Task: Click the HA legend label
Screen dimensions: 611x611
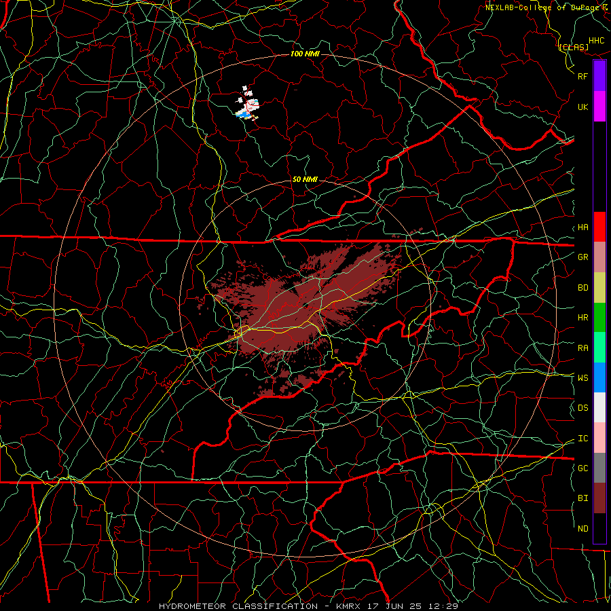Action: 583,227
